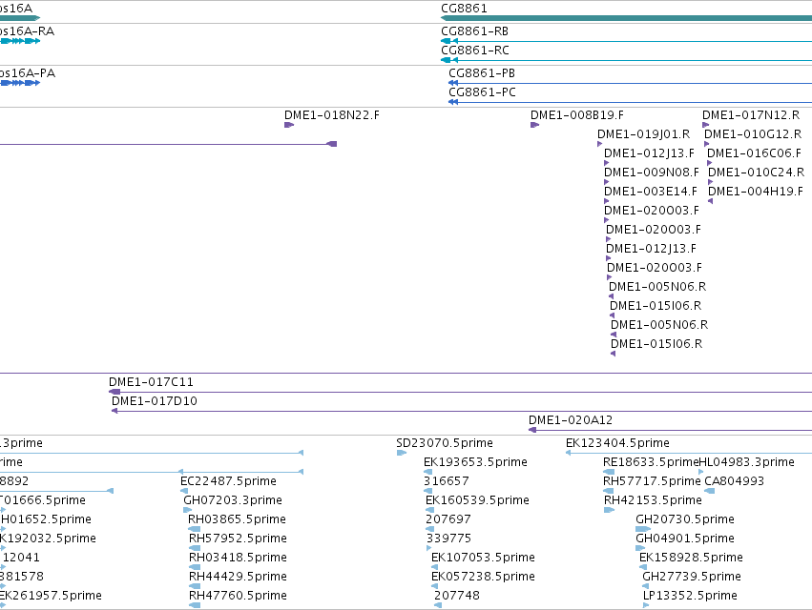Click the DME1-008B19.F arrow glyph
Viewport: 812px width, 610px height.
(534, 125)
